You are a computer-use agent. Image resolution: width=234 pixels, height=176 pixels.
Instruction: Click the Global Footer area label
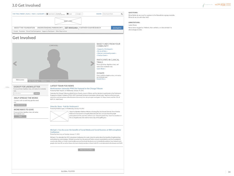pos(68,171)
